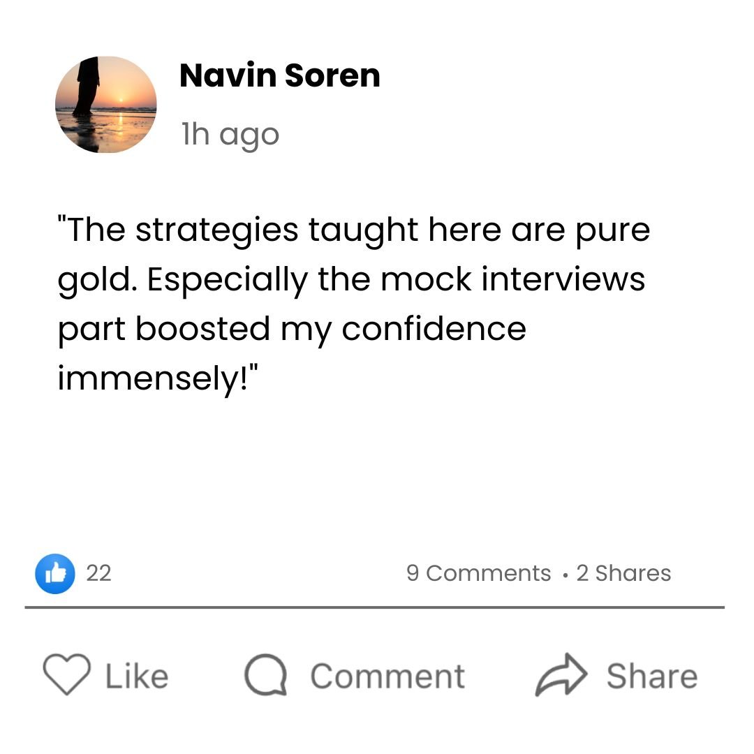Expand the 2 Shares list
This screenshot has height=754, width=754.
tap(623, 573)
